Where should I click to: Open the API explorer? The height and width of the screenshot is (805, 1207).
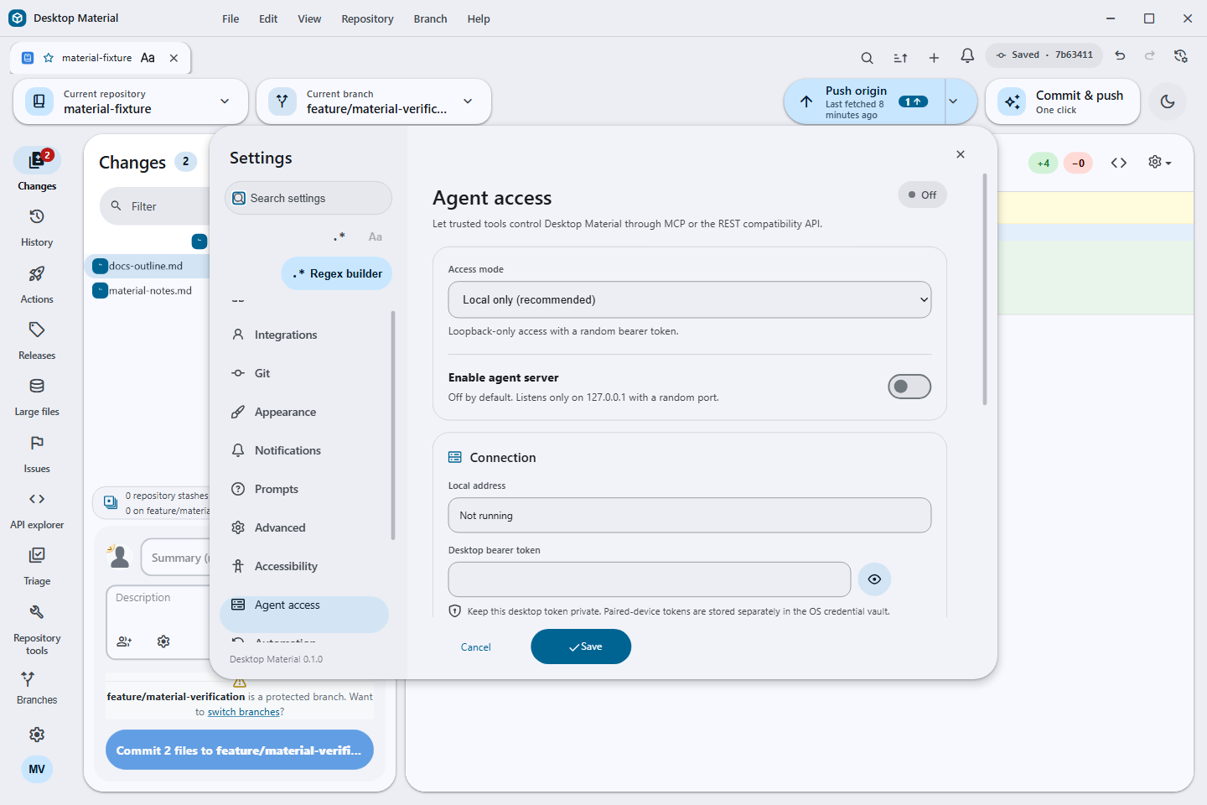coord(37,510)
